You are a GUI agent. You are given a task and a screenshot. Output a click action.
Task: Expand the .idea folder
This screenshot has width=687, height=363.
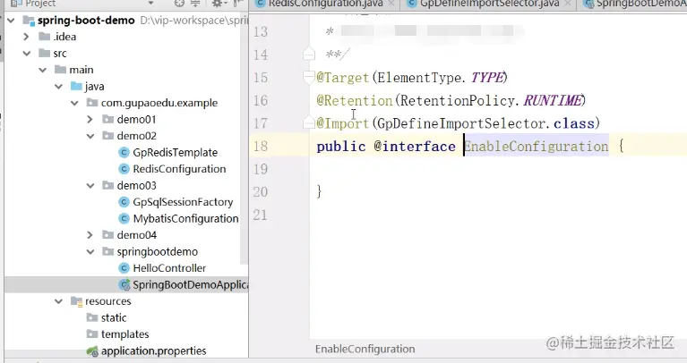click(26, 37)
